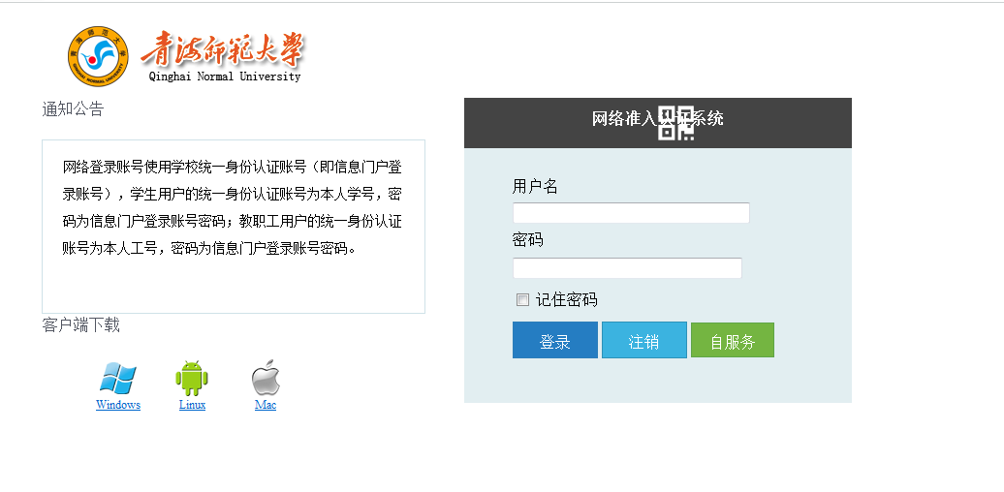
Task: Click the grey Apple logo icon
Action: pos(266,378)
